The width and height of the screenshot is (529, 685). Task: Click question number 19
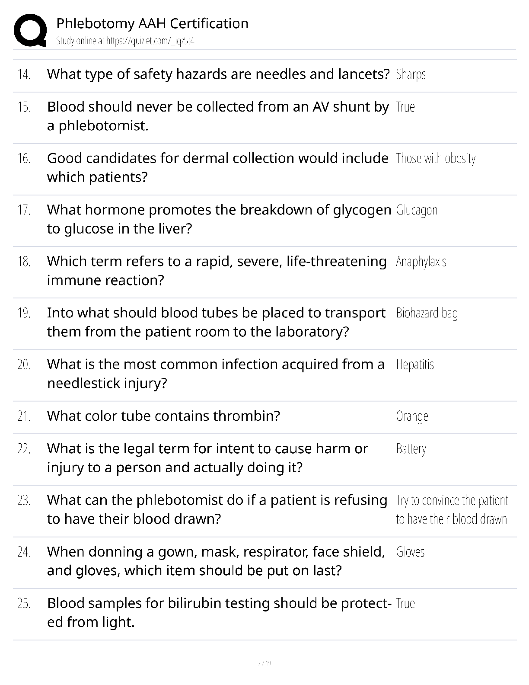coord(24,313)
